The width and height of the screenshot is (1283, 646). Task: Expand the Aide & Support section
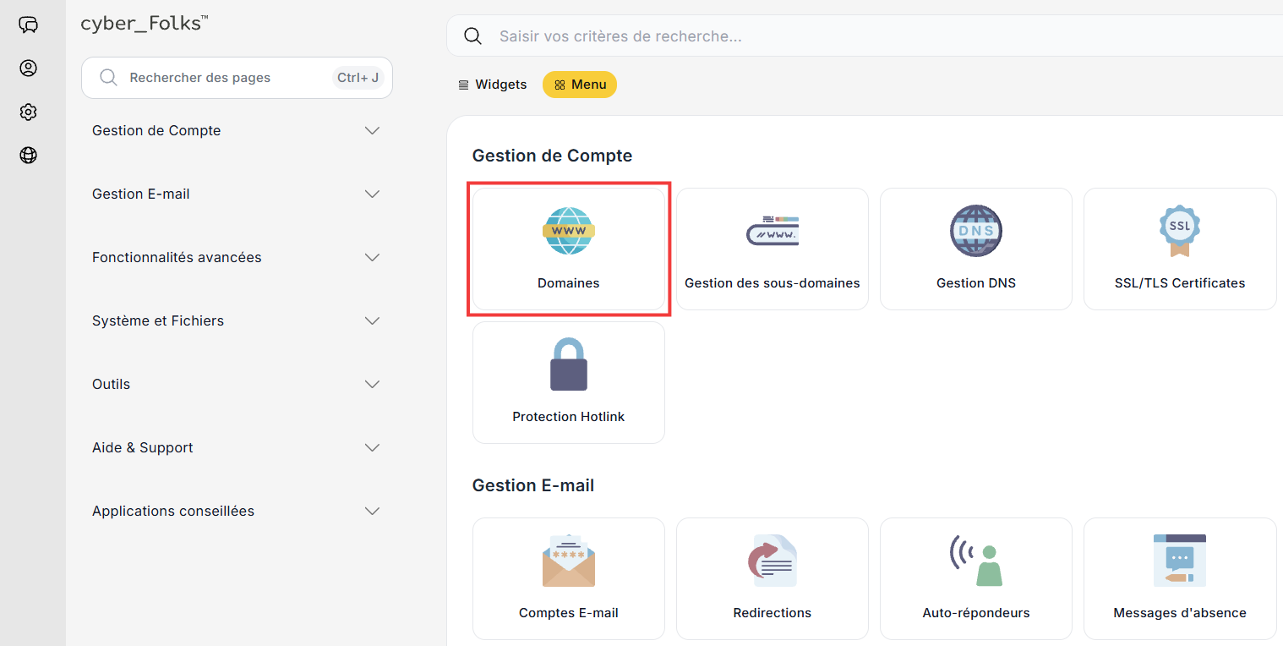click(237, 448)
